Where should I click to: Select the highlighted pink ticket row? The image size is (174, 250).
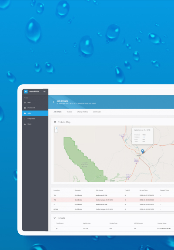112,200
